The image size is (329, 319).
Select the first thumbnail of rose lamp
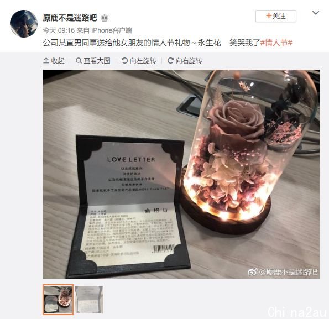[58, 300]
